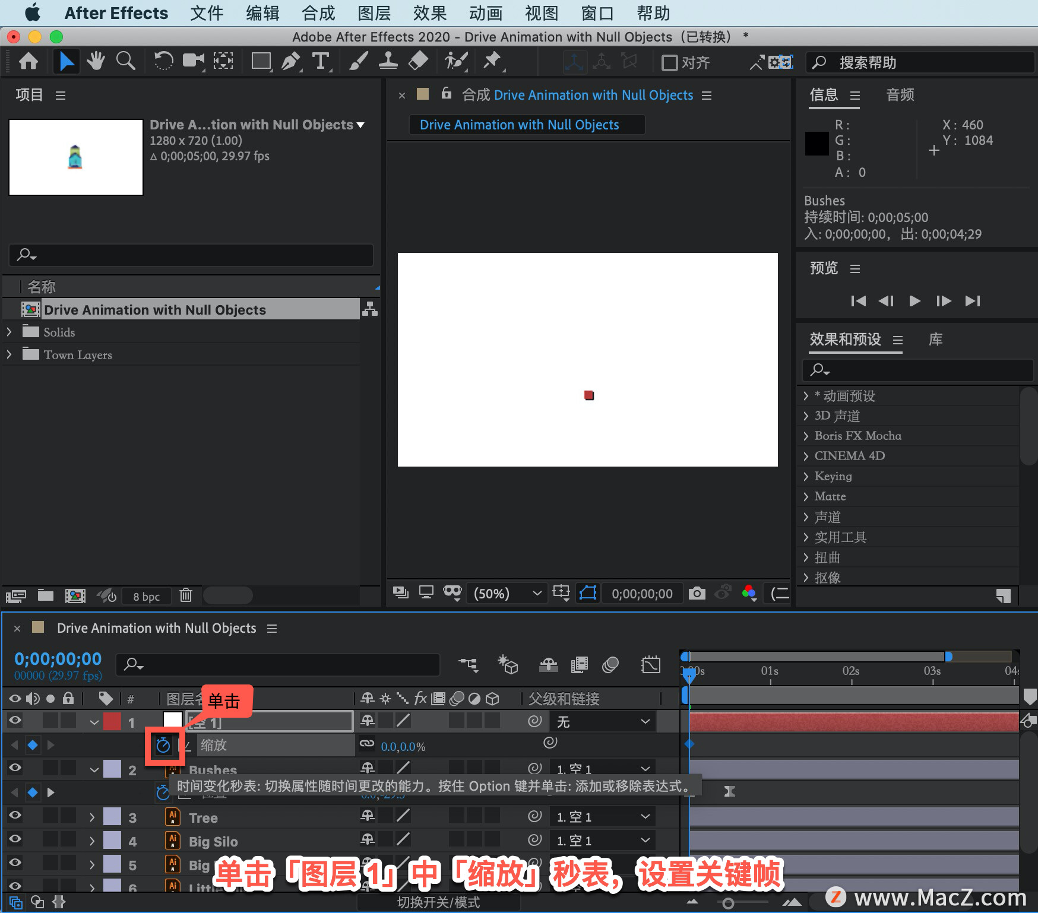Screen dimensions: 1038x913
Task: Toggle the motion blur icon in timeline
Action: (610, 664)
